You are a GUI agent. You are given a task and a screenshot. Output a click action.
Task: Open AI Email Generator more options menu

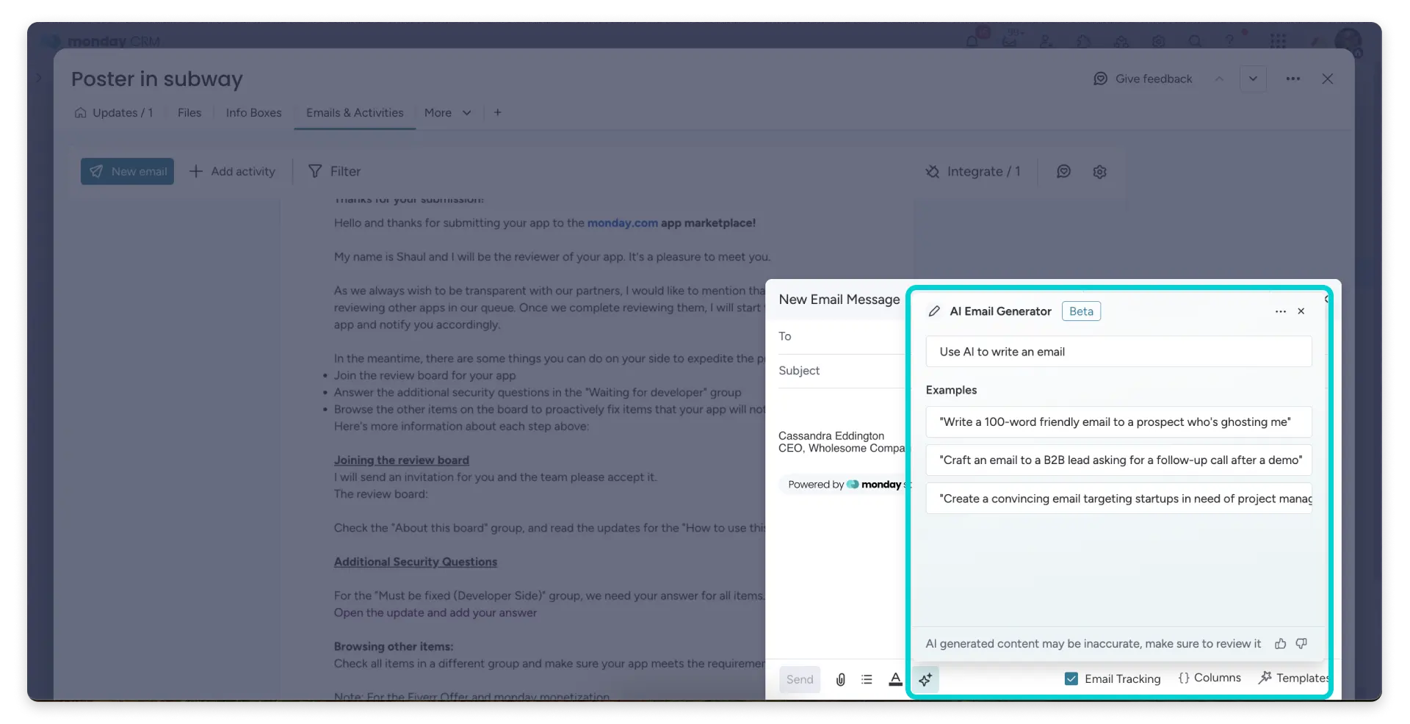(1280, 311)
